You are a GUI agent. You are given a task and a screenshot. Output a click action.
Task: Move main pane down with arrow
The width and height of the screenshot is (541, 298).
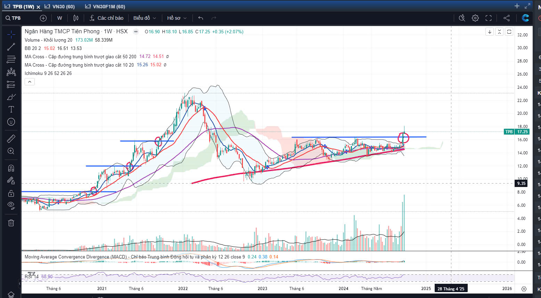coord(490,32)
